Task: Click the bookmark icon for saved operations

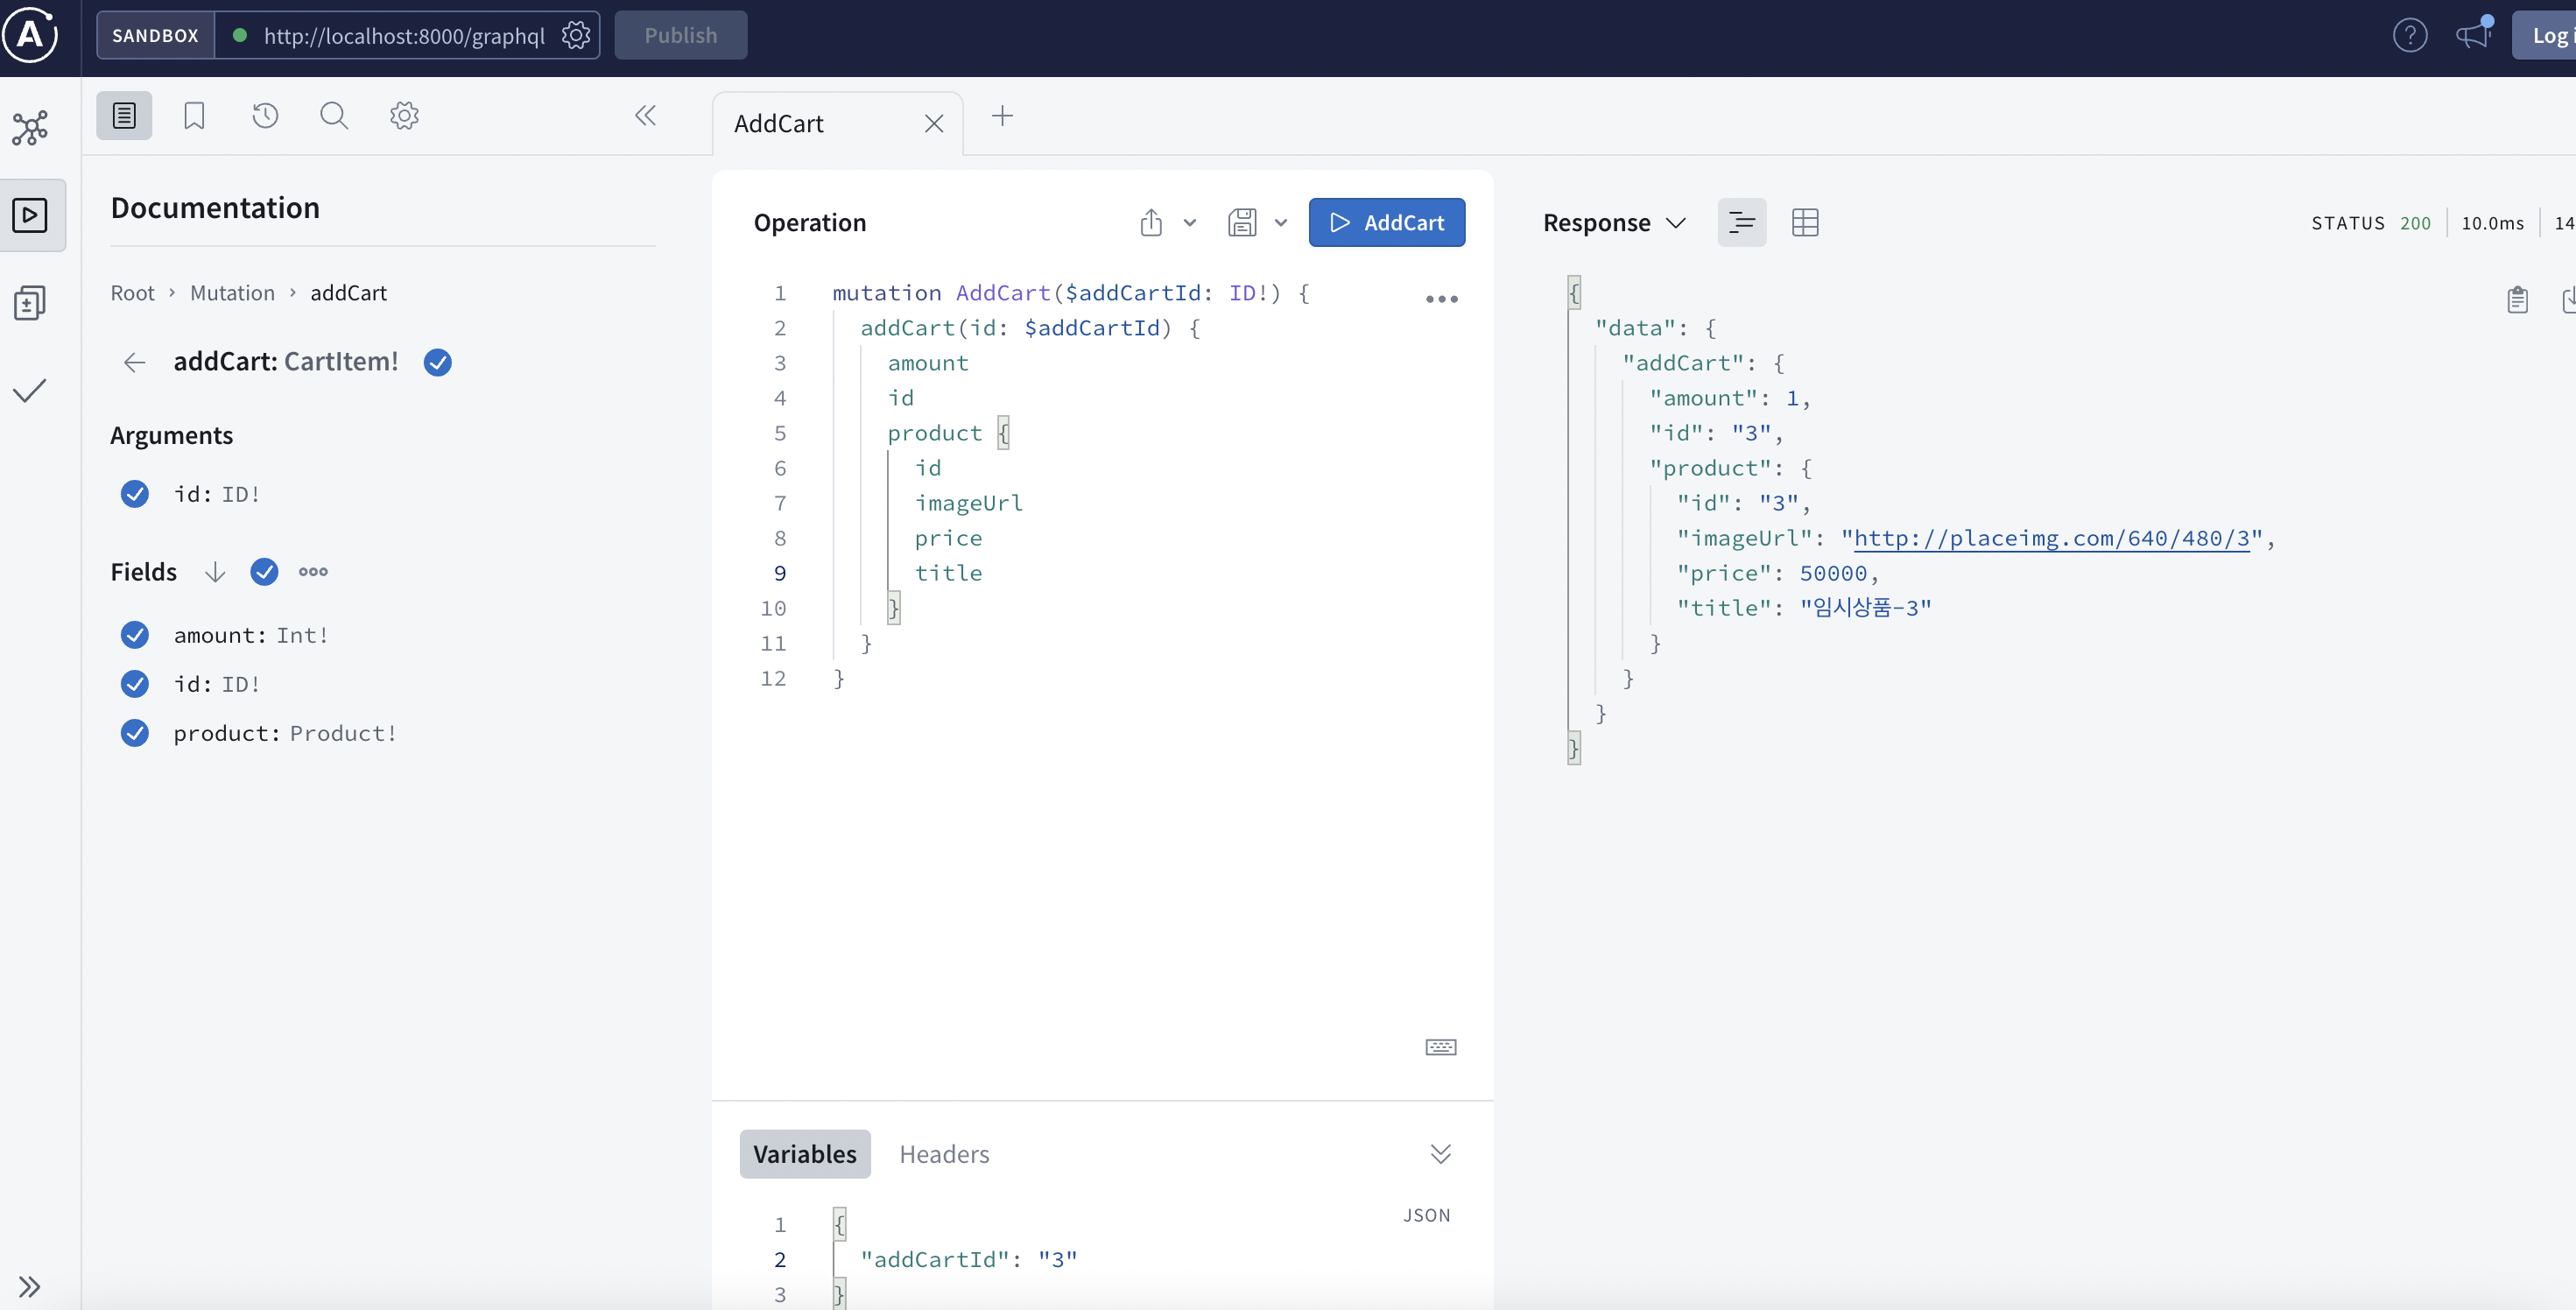Action: point(194,116)
